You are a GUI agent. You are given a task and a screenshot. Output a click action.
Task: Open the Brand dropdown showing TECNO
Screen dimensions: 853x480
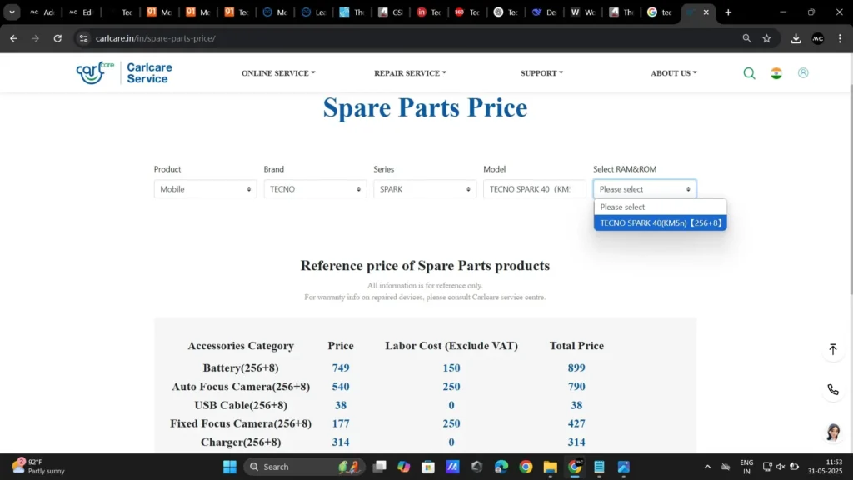coord(315,189)
